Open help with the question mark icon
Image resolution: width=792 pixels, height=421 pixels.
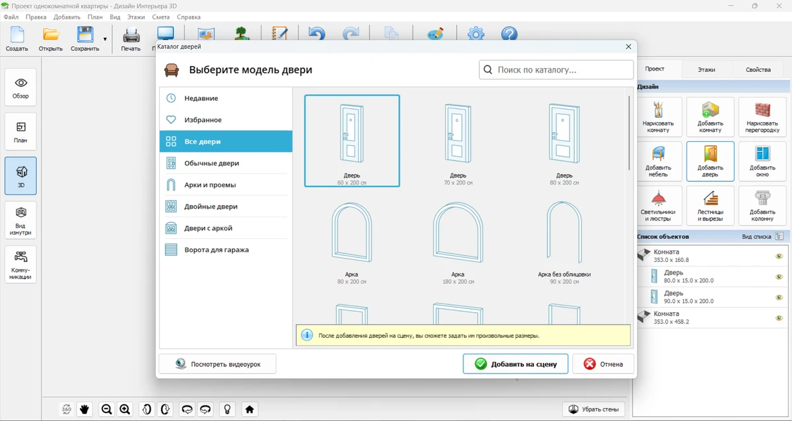tap(509, 34)
